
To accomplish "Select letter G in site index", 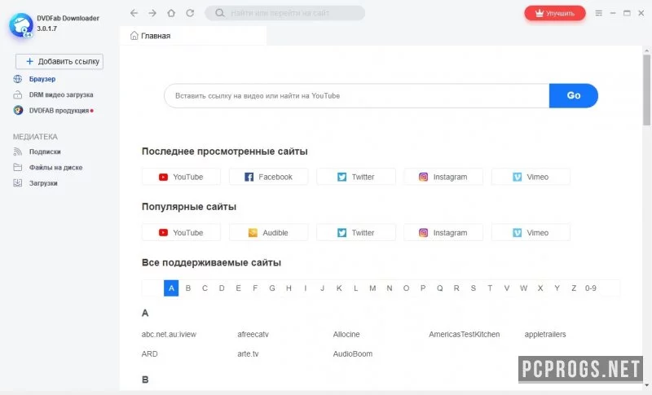I will [x=272, y=288].
